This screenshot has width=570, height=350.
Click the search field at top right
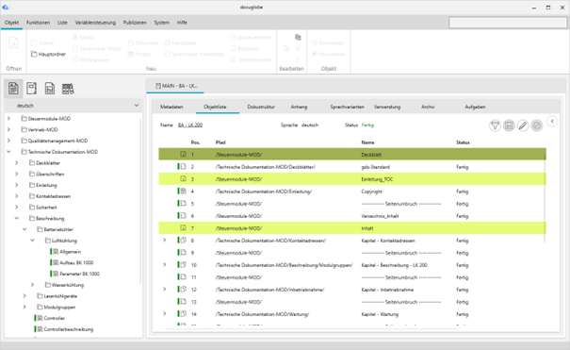pos(508,23)
